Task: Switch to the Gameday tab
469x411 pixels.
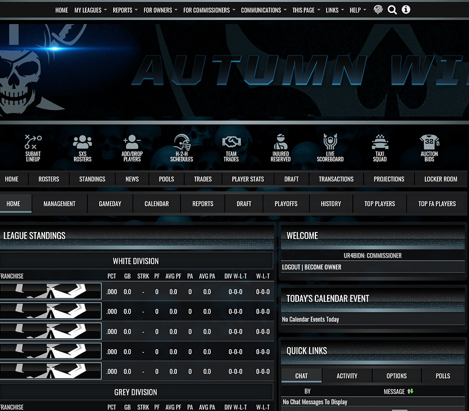Action: pos(110,203)
